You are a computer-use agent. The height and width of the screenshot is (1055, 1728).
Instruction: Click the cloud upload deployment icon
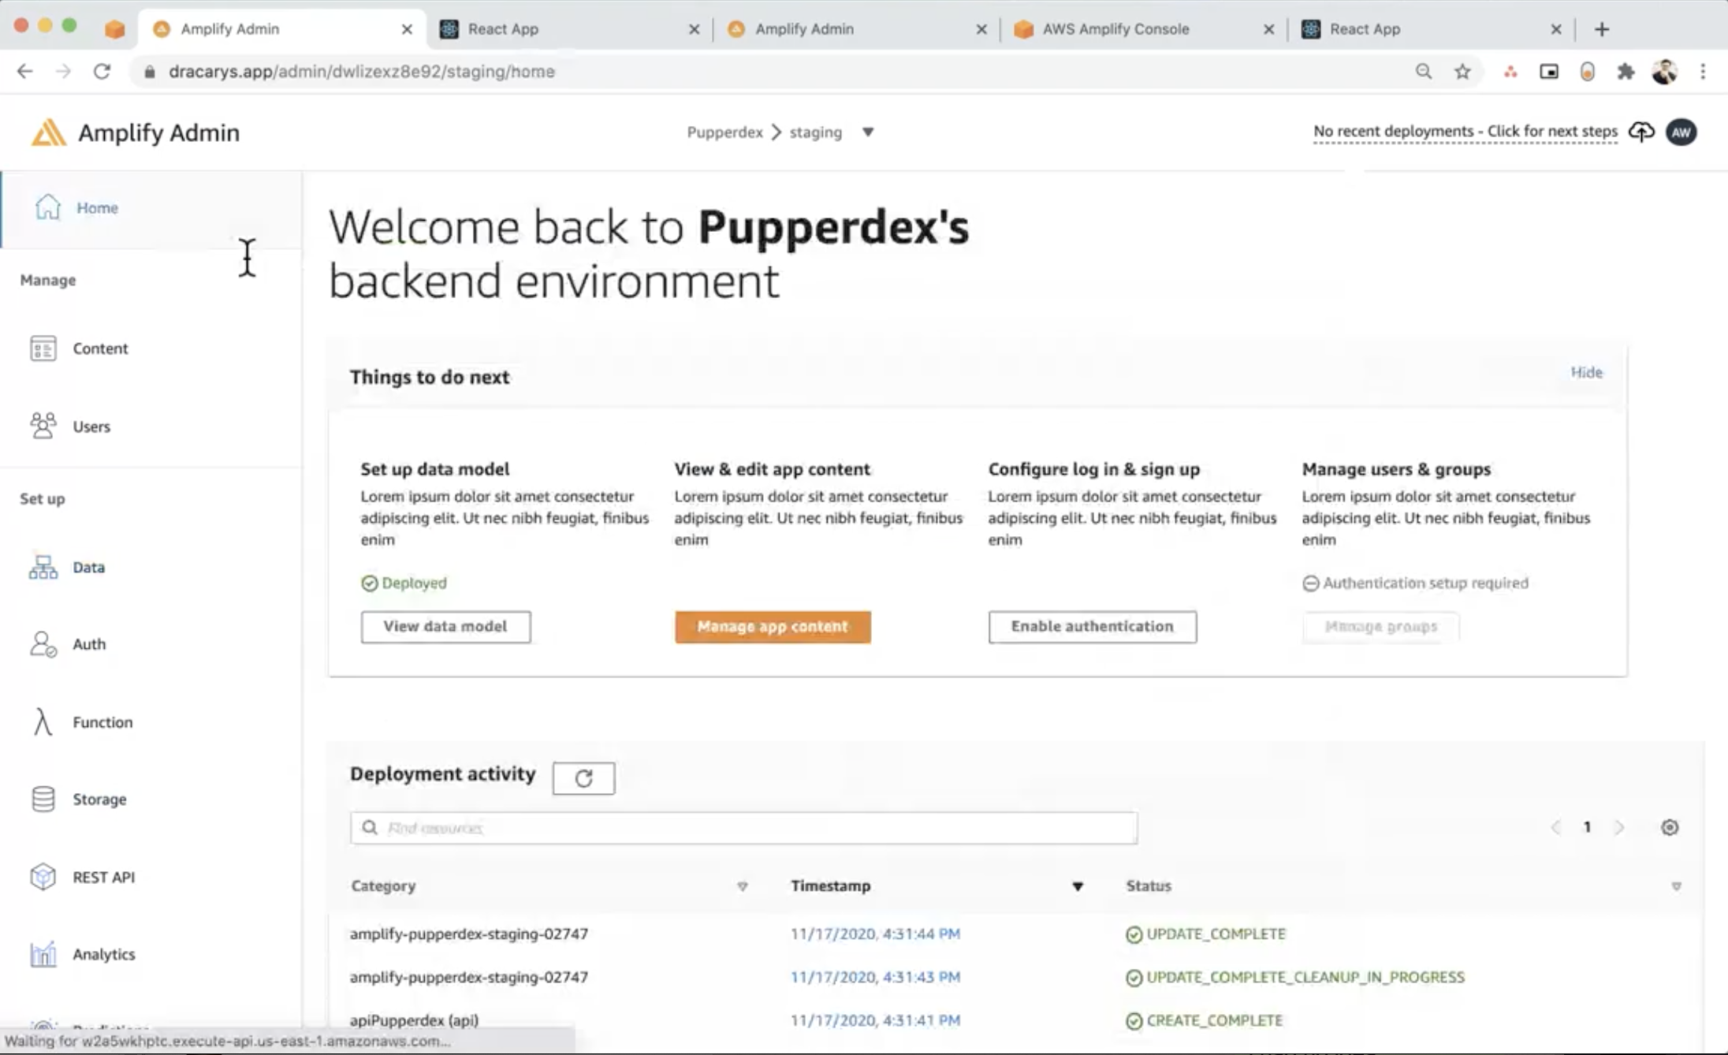pyautogui.click(x=1641, y=132)
